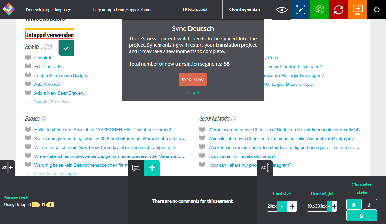Open the sozialen Accounts sharing article
Viewport: 386px width, 224px height.
tap(281, 139)
